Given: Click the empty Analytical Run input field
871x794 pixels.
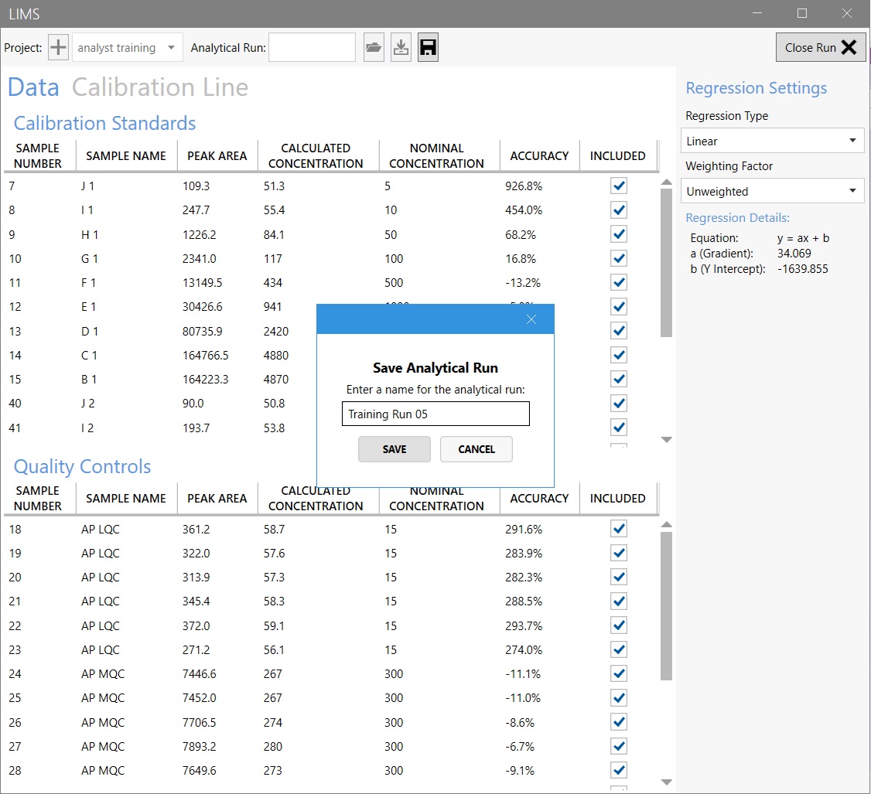Looking at the screenshot, I should click(312, 47).
